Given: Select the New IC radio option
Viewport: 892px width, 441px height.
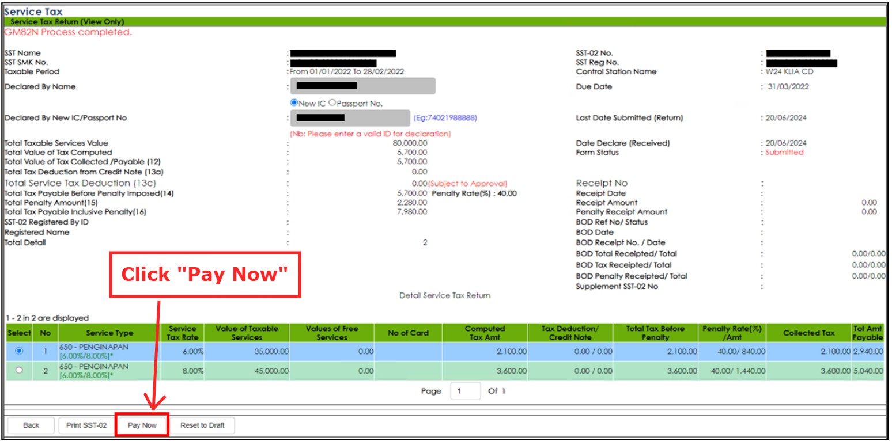Looking at the screenshot, I should 294,103.
